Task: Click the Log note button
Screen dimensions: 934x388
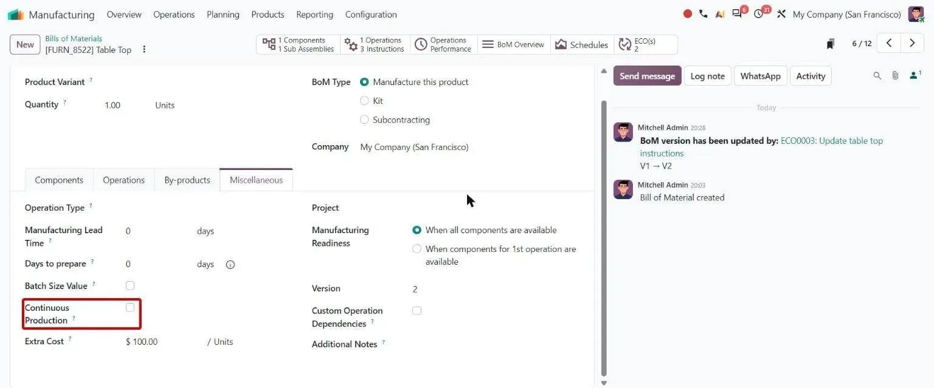Action: [x=707, y=76]
